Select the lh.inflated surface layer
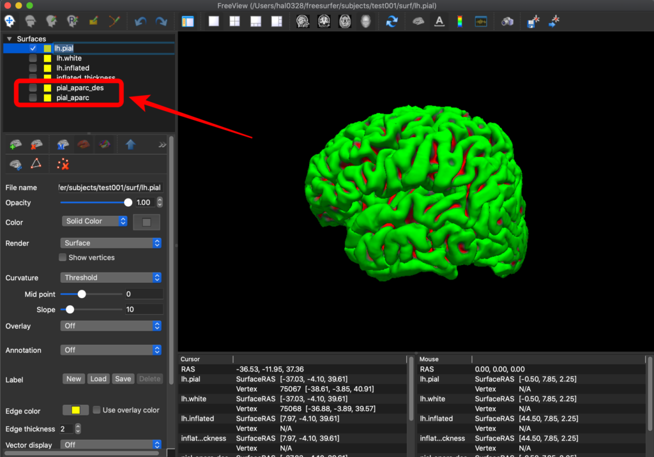Screen dimensions: 654x457 coord(72,68)
